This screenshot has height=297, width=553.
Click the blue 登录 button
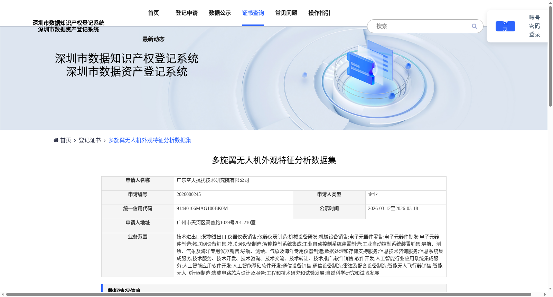pyautogui.click(x=505, y=26)
